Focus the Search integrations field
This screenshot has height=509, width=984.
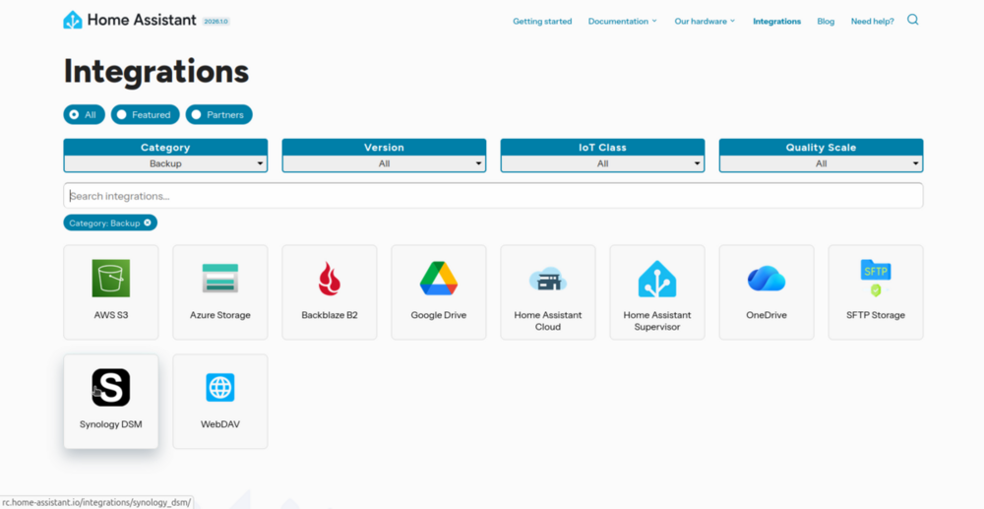pyautogui.click(x=493, y=196)
